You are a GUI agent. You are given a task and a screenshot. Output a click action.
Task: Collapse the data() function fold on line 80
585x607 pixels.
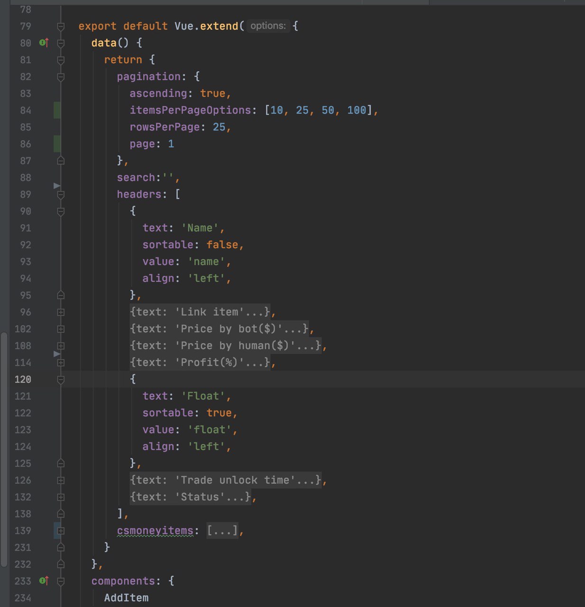pyautogui.click(x=61, y=43)
